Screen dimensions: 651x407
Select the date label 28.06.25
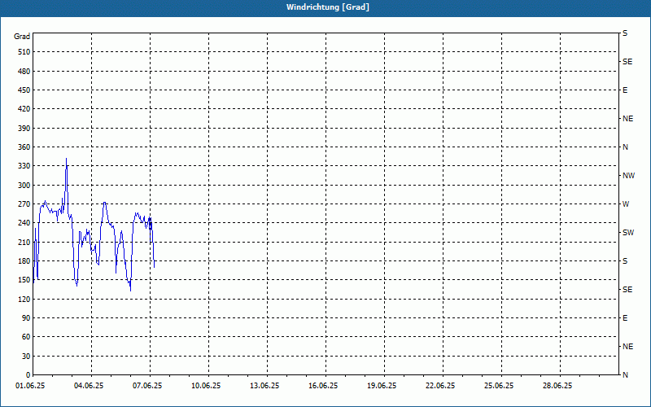[557, 386]
